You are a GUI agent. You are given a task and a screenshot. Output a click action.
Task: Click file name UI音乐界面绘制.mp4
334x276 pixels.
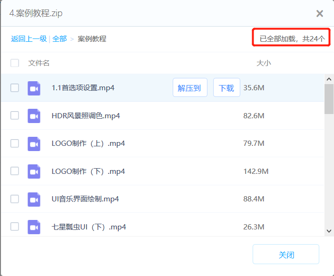[85, 199]
